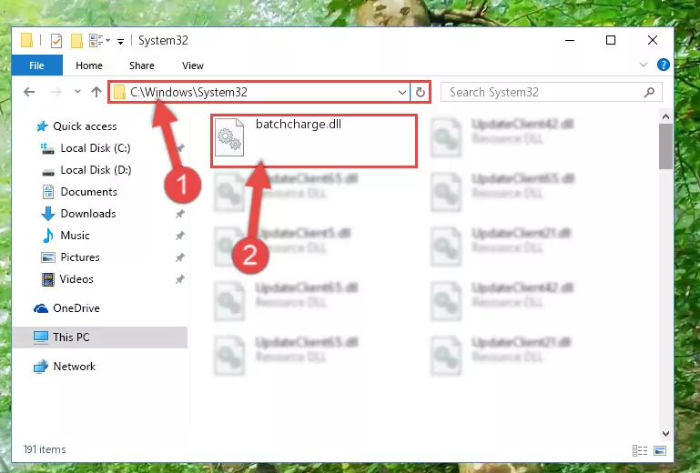
Task: Click the OneDrive cloud icon
Action: coord(41,308)
